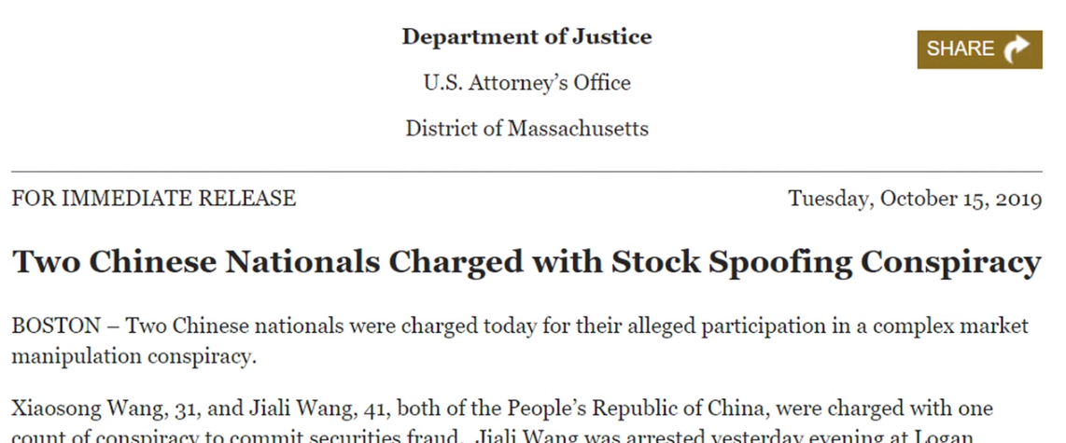Click the curved arrow share icon
The height and width of the screenshot is (443, 1066).
click(x=1017, y=48)
